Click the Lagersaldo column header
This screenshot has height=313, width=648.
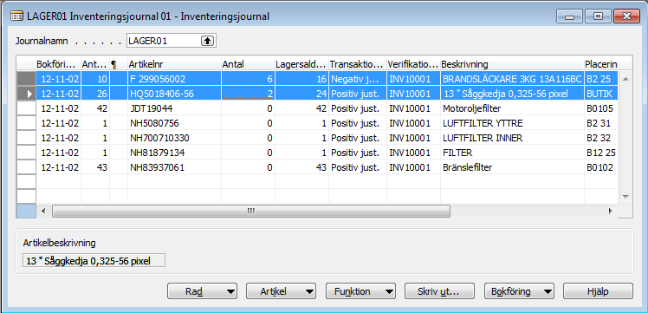pos(301,64)
